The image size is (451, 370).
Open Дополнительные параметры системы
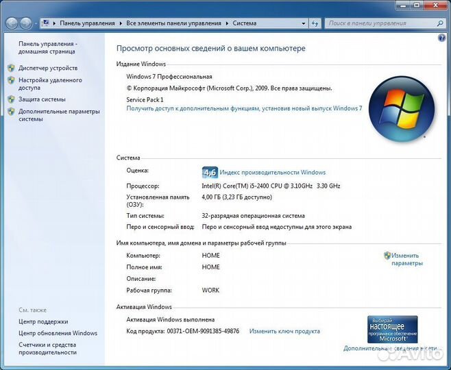click(x=59, y=115)
